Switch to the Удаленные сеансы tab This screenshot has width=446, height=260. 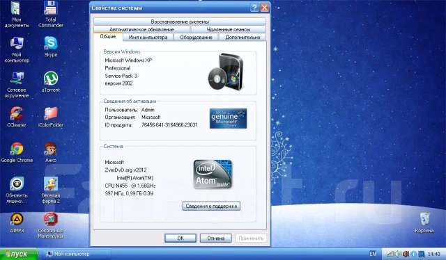tap(229, 29)
